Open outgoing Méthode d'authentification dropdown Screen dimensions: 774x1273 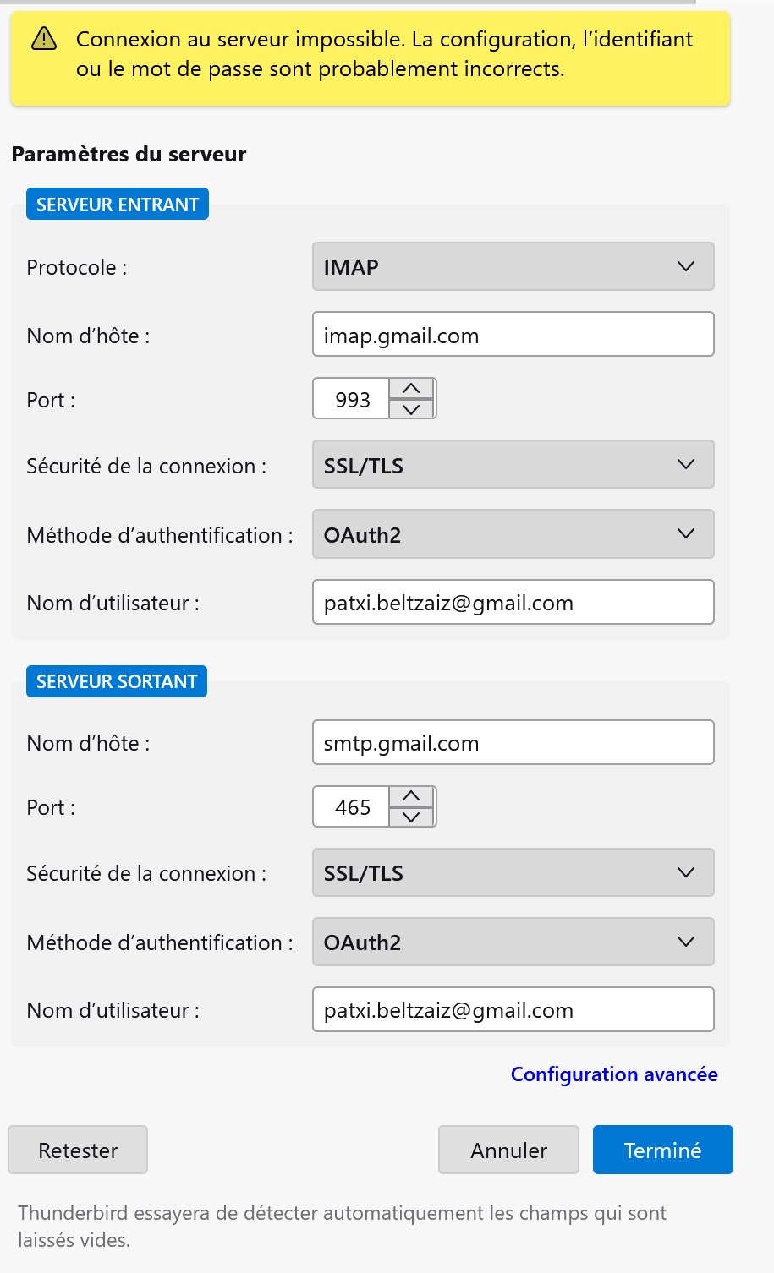[x=513, y=942]
